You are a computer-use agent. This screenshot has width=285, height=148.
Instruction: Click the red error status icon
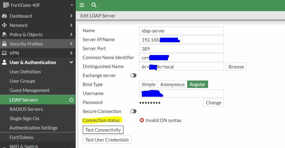point(142,120)
